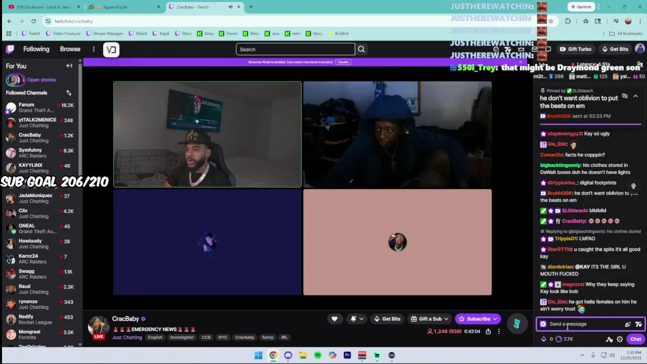View channel points balance 7.7K

point(565,339)
